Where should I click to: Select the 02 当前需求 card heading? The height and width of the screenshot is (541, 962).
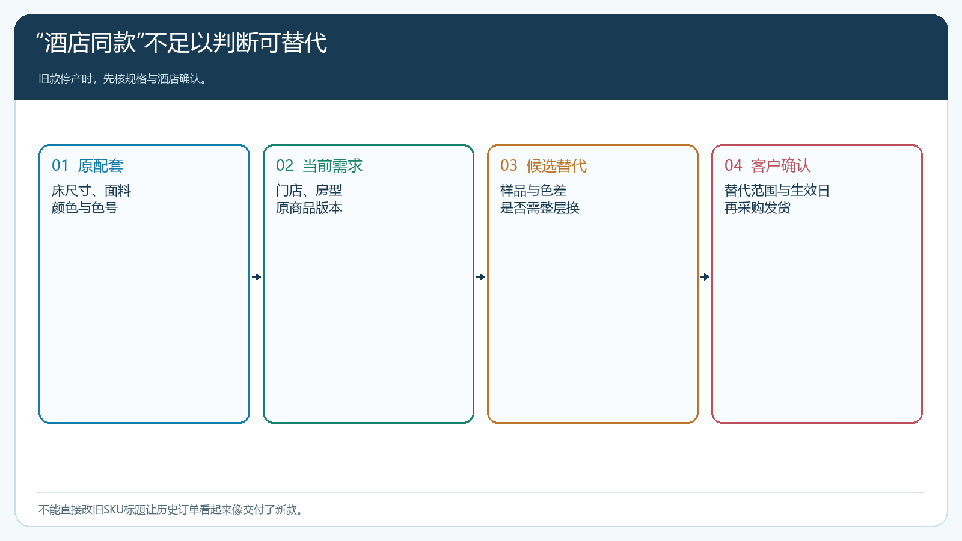click(x=319, y=165)
